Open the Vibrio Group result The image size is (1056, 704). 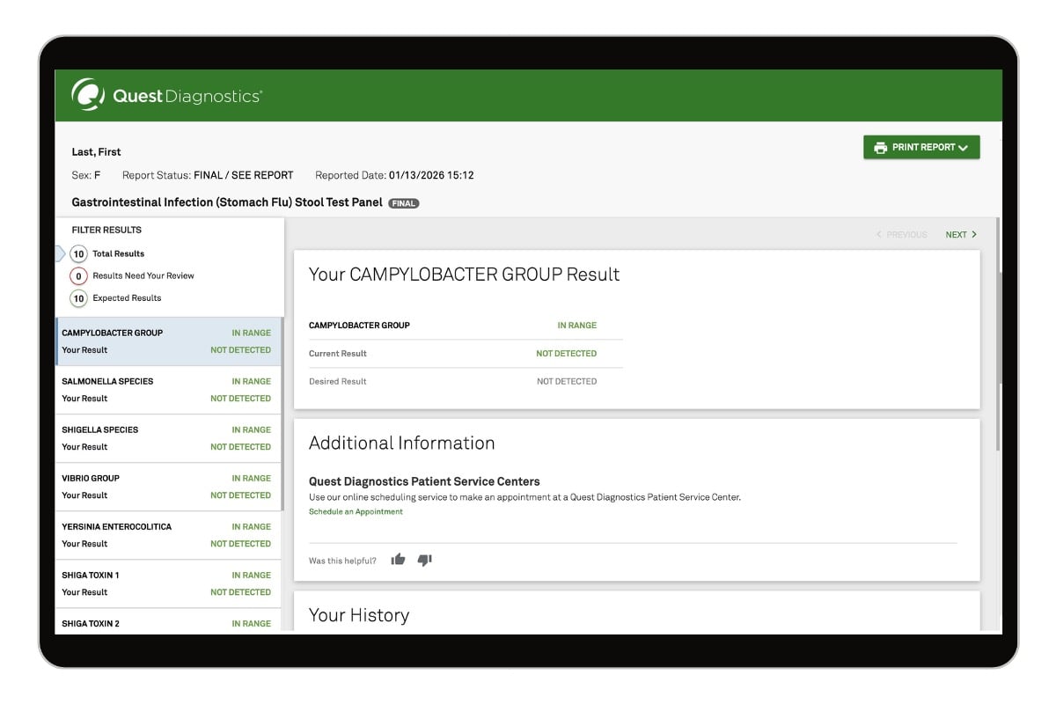[x=167, y=487]
